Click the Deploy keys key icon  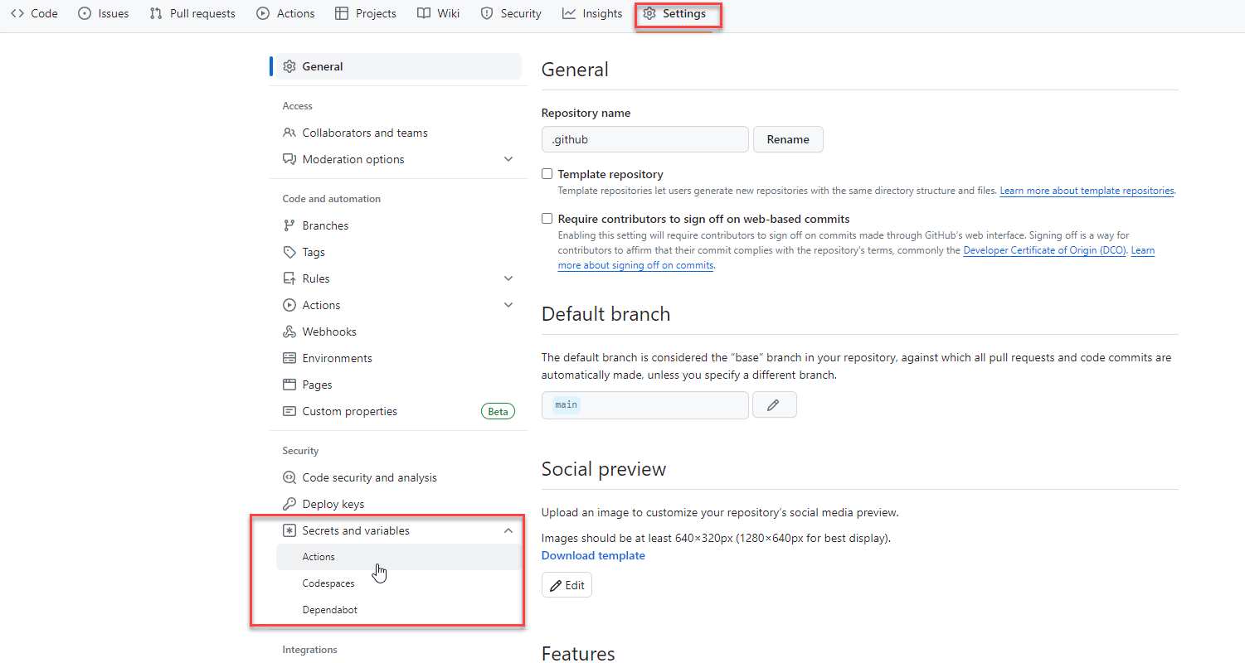click(x=289, y=504)
